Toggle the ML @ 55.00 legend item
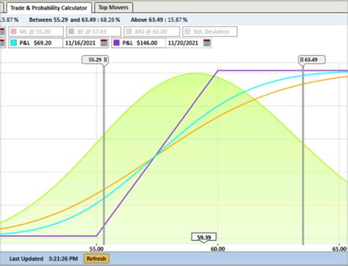 pos(36,32)
